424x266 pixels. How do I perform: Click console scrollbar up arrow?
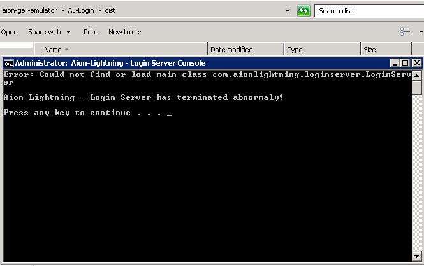point(417,76)
